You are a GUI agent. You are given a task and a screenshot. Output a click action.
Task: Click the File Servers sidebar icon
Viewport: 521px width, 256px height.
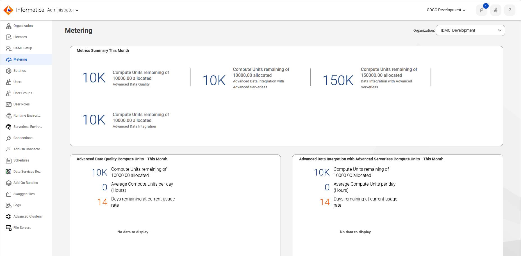[x=9, y=228]
